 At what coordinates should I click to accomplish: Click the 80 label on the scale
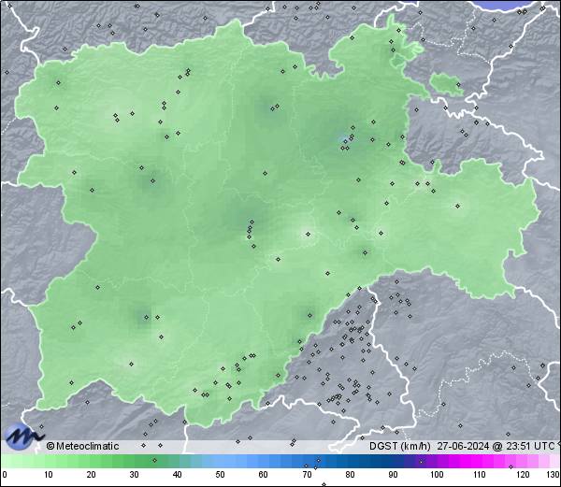350,475
